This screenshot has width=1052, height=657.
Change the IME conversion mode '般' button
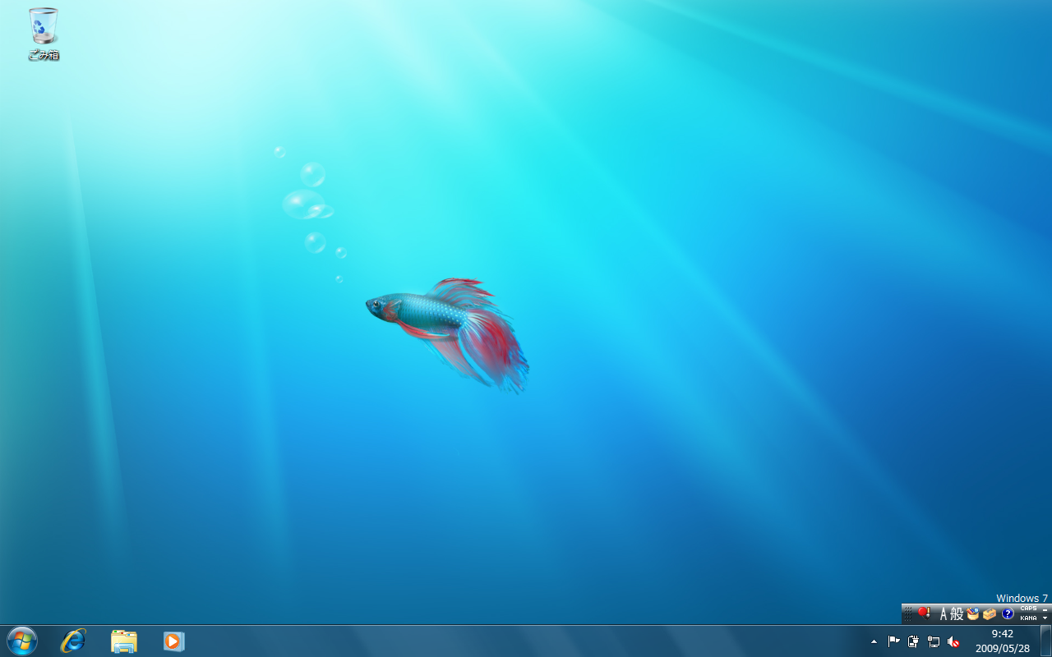[957, 613]
